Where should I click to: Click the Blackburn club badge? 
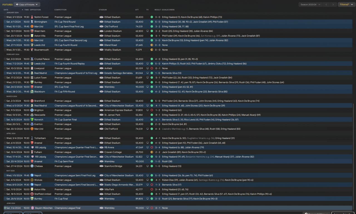32,92
